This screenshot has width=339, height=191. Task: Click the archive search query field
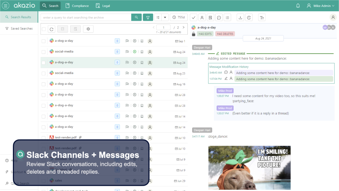pyautogui.click(x=86, y=18)
